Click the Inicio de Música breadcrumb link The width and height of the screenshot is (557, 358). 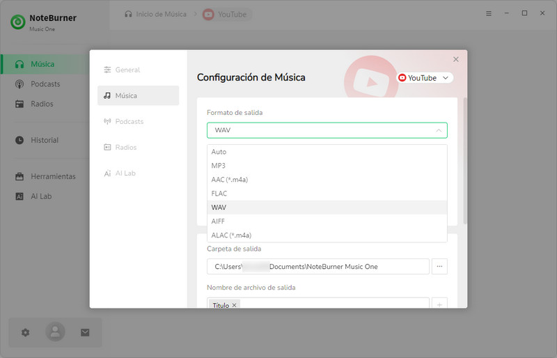pyautogui.click(x=162, y=14)
